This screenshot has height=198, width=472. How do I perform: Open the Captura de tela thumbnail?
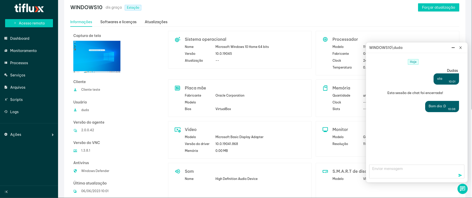tap(97, 57)
